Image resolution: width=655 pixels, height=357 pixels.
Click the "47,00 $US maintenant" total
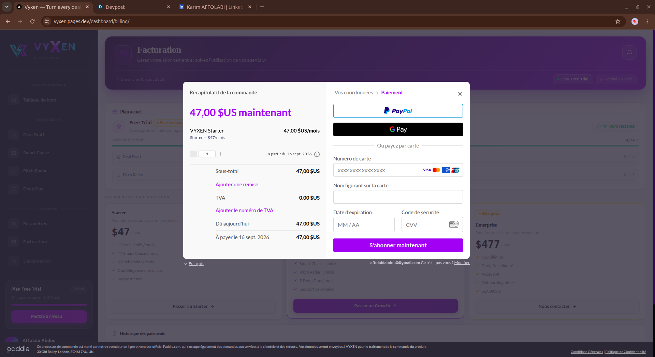(241, 112)
